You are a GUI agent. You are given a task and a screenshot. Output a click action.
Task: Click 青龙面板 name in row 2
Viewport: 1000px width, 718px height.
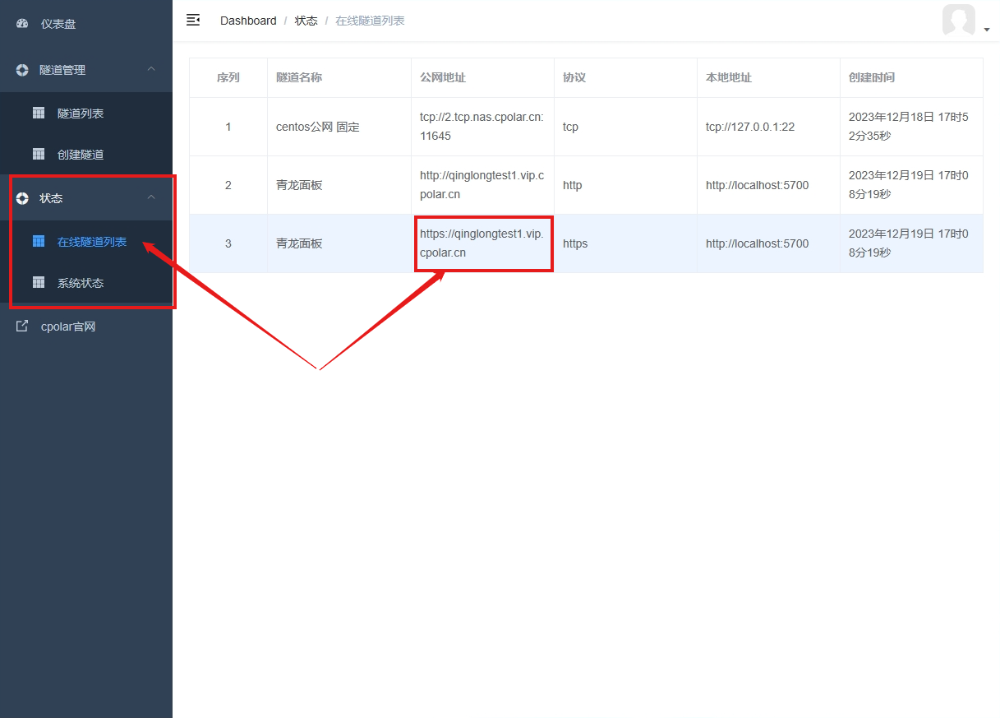click(x=299, y=185)
